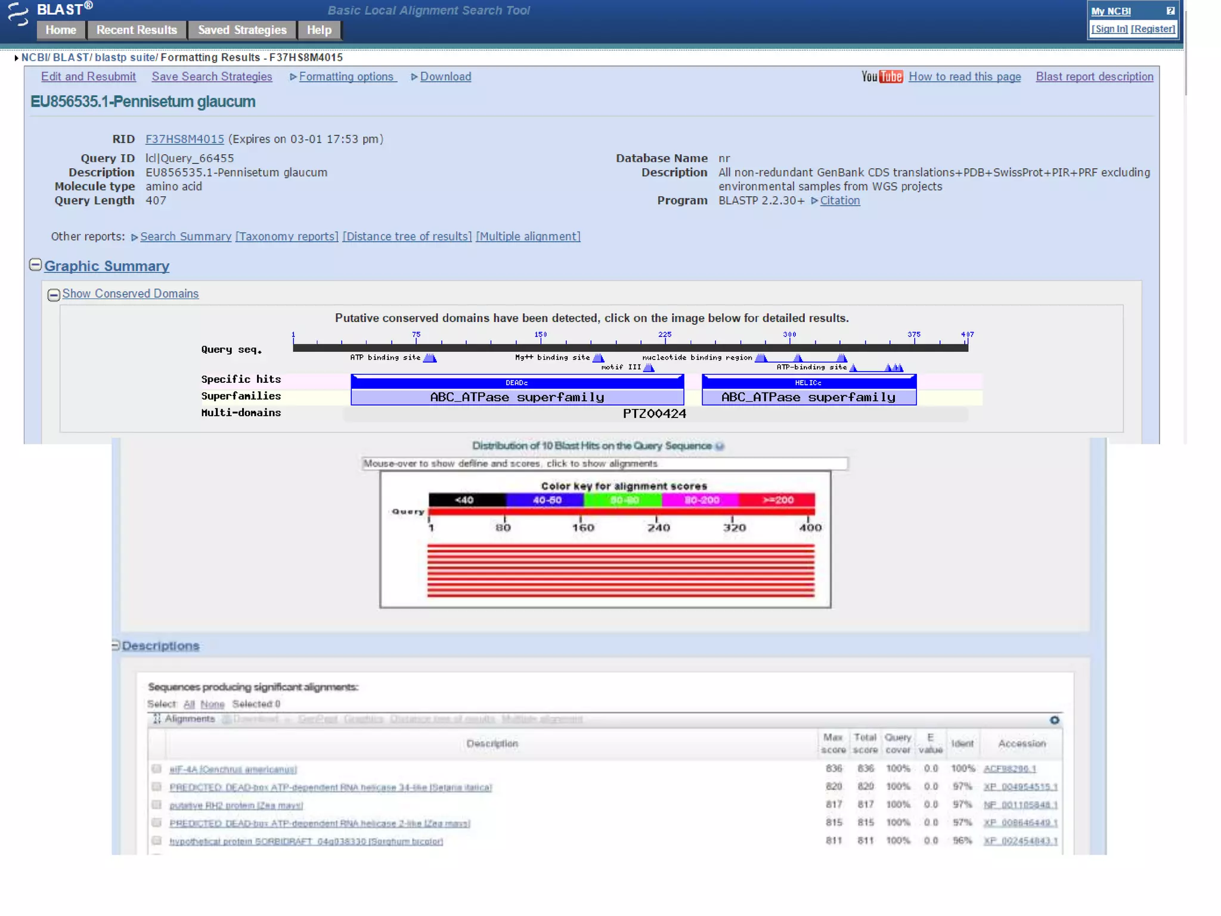Click help icon beside Distribution of Blast Hits
1221x916 pixels.
pos(720,446)
